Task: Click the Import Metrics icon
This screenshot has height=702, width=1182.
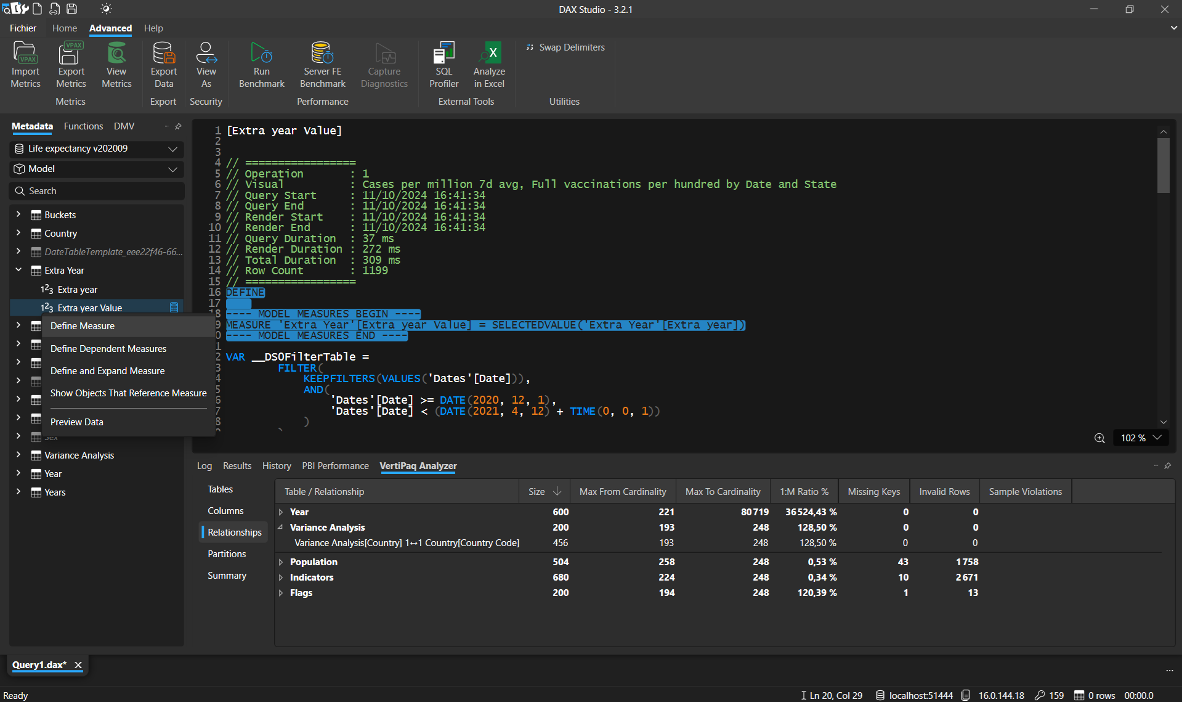Action: click(x=25, y=65)
